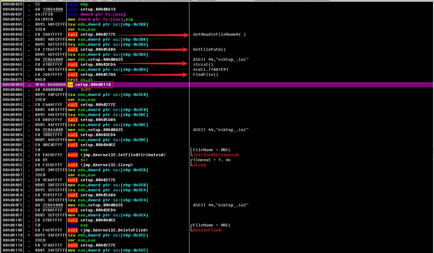Select call to kernel32.SetFileAttributesA
This screenshot has width=434, height=253.
tap(117, 155)
